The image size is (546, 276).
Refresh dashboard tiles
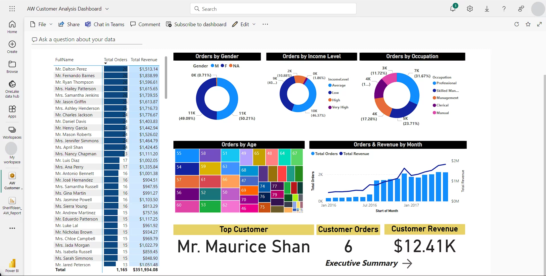(517, 24)
